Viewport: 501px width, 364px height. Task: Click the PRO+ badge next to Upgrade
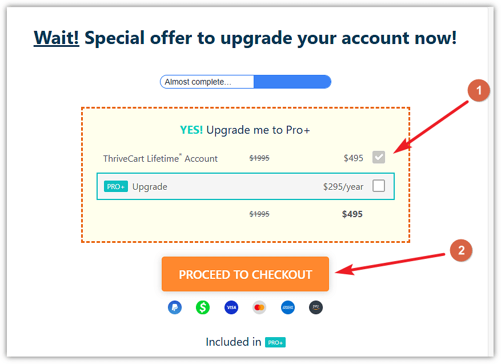coord(116,186)
